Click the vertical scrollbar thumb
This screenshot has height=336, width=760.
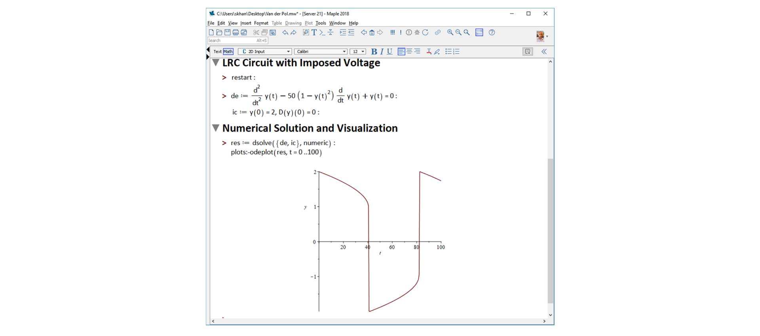550,230
